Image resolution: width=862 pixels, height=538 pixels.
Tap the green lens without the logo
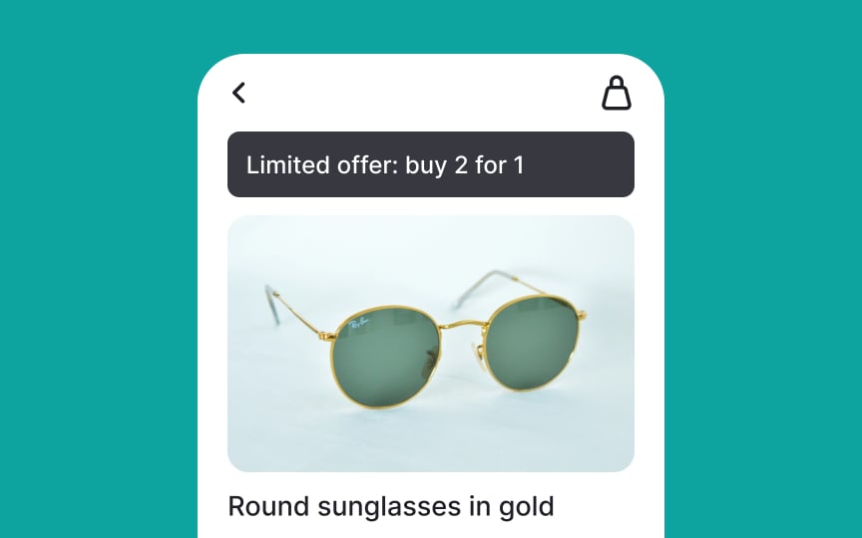pyautogui.click(x=532, y=343)
